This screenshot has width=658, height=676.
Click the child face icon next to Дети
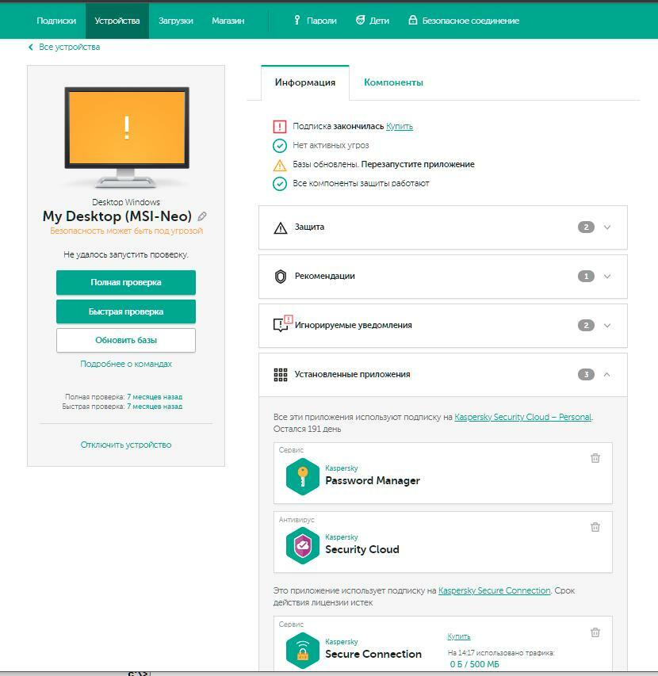coord(360,20)
